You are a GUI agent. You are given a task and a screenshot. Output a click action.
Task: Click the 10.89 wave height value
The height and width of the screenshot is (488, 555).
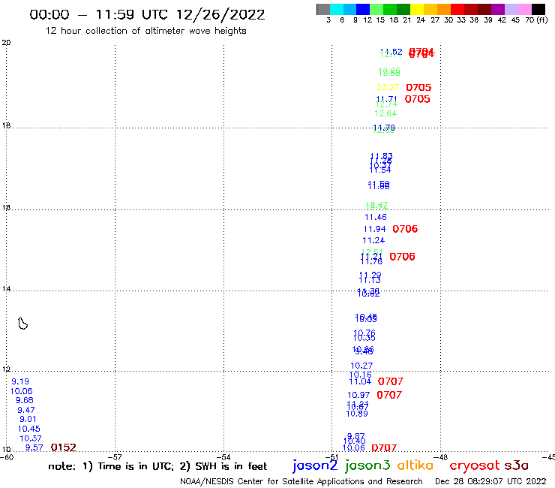tap(357, 414)
